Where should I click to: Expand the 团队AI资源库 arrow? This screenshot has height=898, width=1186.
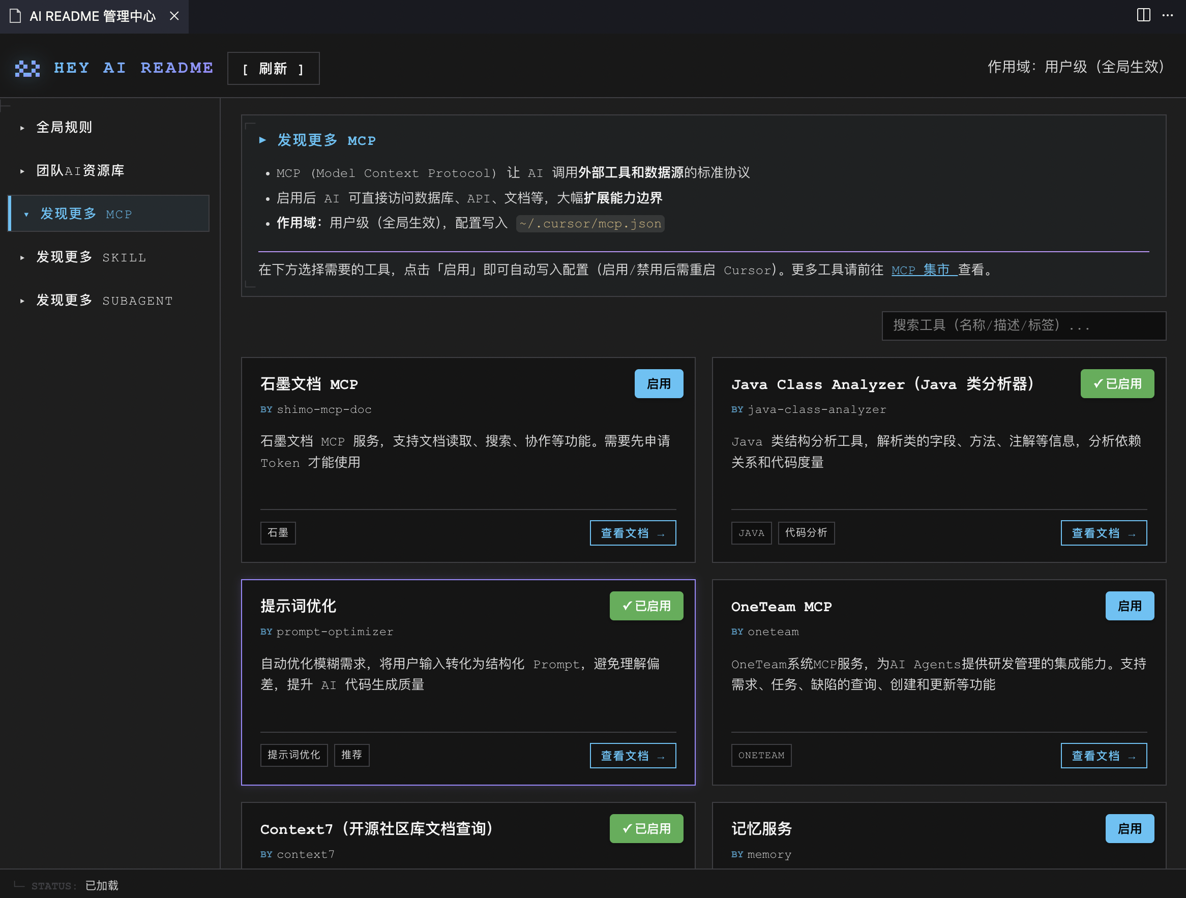click(x=22, y=171)
